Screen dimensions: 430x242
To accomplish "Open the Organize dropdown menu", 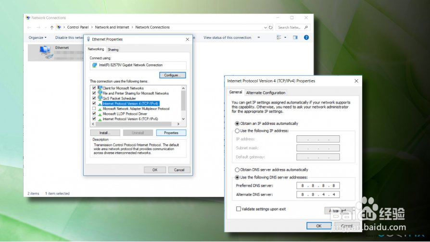I will (x=38, y=37).
